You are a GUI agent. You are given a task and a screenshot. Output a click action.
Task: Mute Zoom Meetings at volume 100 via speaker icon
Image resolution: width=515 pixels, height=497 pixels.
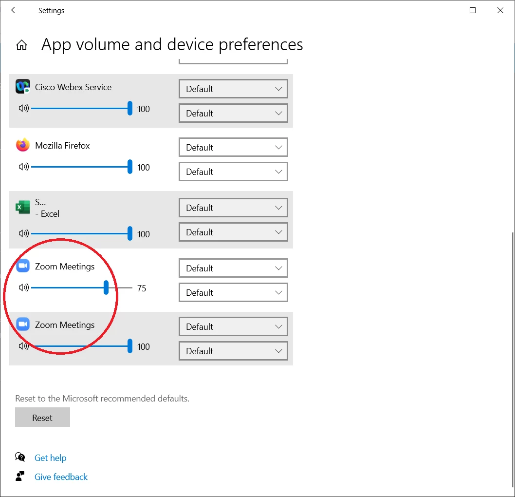click(x=24, y=346)
